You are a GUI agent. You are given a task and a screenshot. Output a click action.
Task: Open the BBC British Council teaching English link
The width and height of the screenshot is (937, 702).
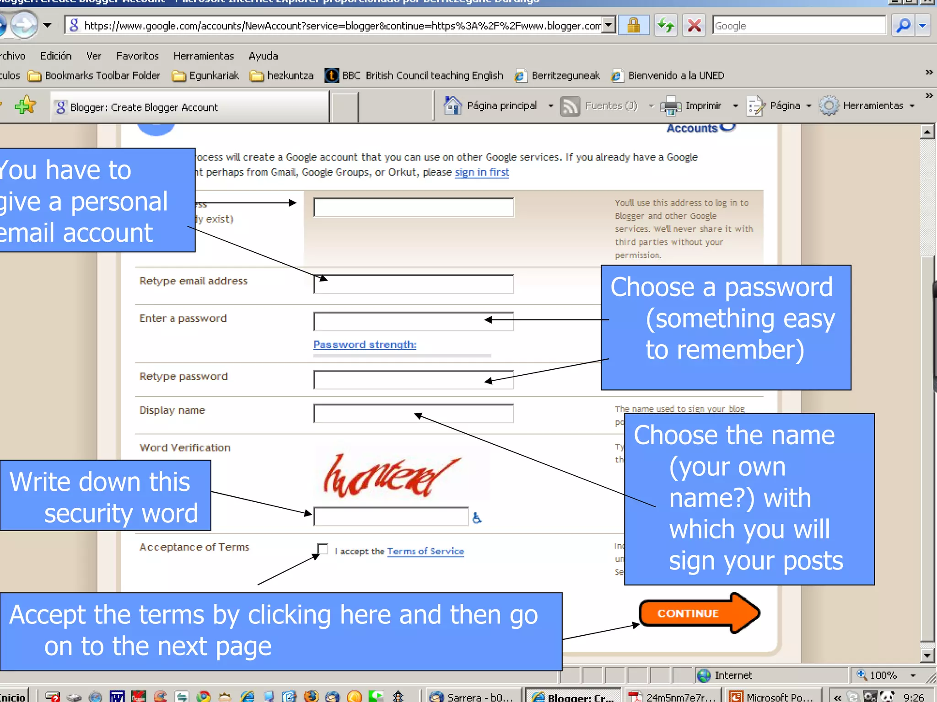[414, 75]
